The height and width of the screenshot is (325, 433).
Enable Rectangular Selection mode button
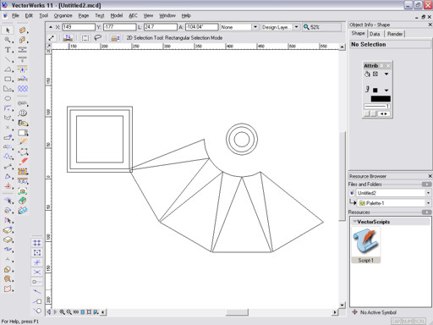click(85, 38)
